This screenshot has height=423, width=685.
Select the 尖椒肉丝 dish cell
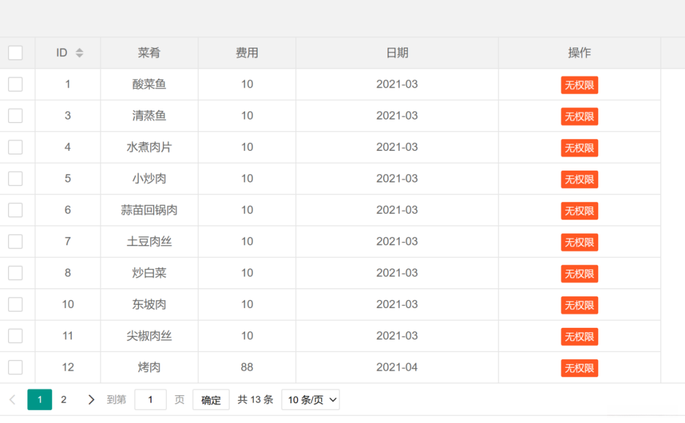click(149, 336)
